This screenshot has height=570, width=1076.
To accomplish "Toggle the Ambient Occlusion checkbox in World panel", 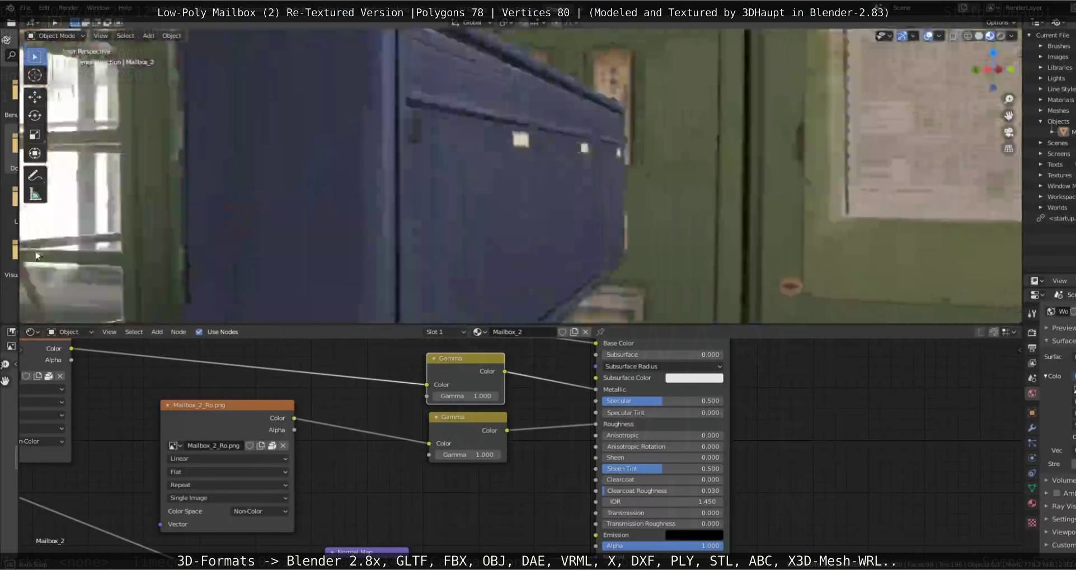I will (1056, 493).
